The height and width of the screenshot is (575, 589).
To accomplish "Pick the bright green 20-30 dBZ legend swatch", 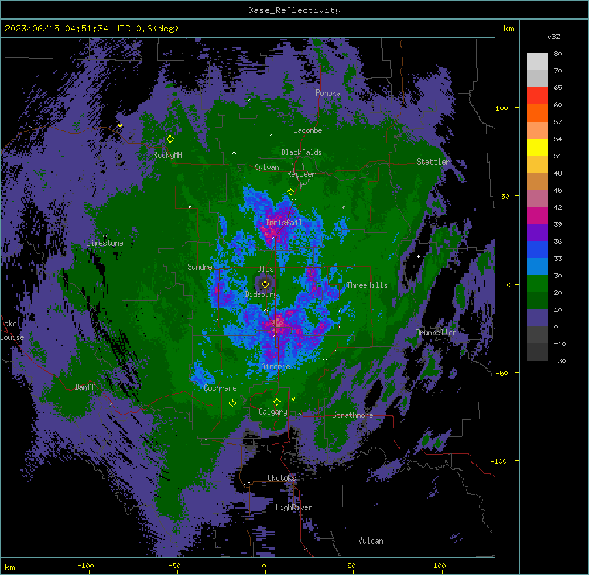I will pos(537,284).
